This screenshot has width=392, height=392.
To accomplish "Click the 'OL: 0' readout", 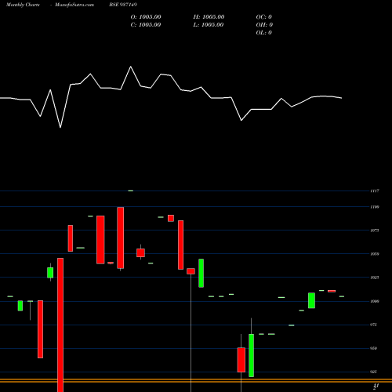I will [264, 33].
